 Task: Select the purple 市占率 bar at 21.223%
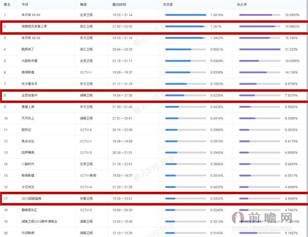260,49
